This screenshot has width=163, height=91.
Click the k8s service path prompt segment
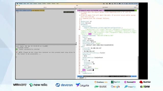pyautogui.click(x=24, y=11)
